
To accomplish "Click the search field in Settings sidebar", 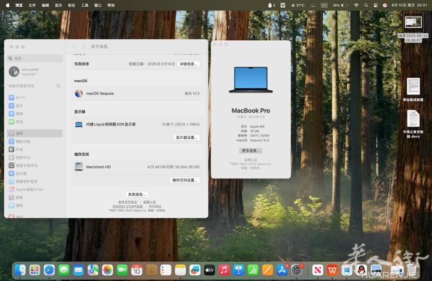I will pos(35,59).
